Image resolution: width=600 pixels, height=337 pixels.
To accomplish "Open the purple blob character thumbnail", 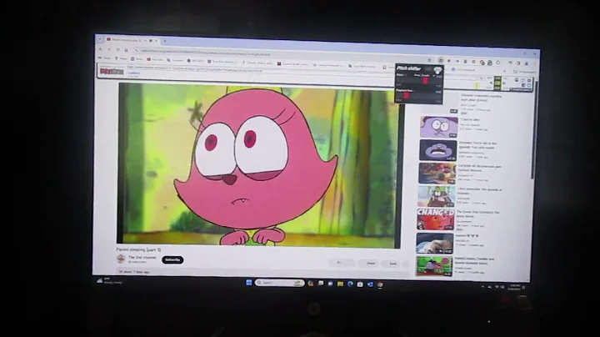I will (x=439, y=127).
